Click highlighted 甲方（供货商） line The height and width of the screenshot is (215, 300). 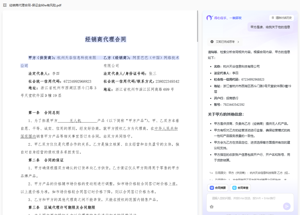click(x=62, y=58)
